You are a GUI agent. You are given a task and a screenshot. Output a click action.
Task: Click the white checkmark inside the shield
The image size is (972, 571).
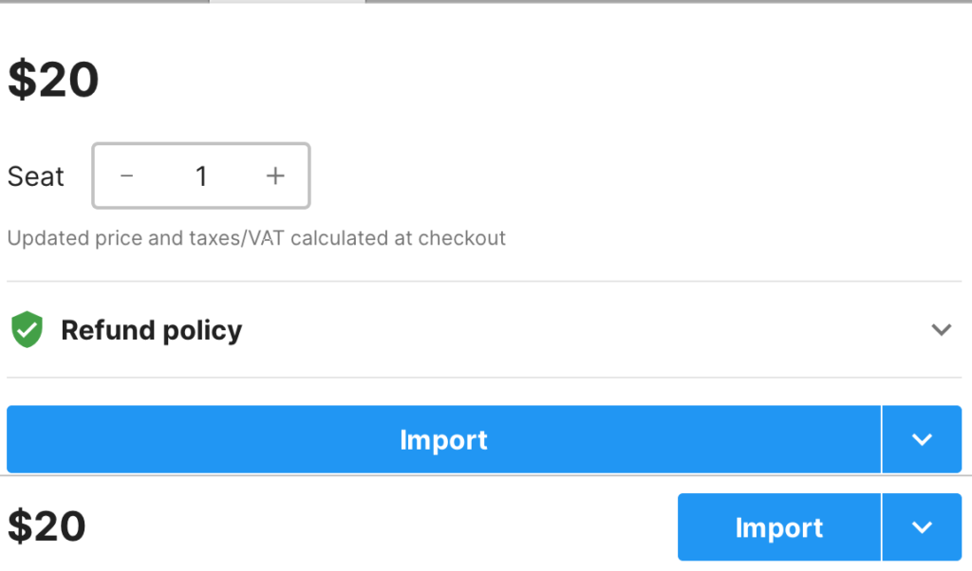click(27, 329)
